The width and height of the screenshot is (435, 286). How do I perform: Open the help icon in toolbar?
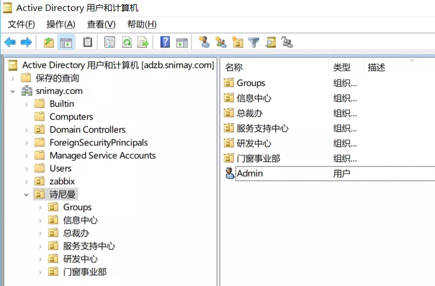coord(165,42)
